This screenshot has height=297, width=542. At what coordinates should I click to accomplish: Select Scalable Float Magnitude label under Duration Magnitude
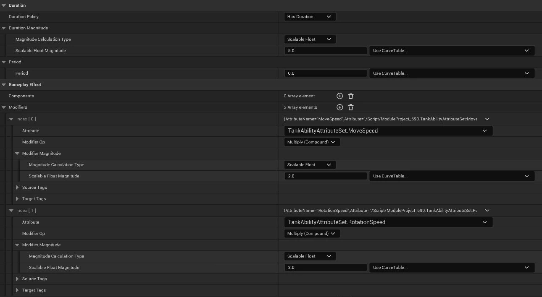[41, 51]
